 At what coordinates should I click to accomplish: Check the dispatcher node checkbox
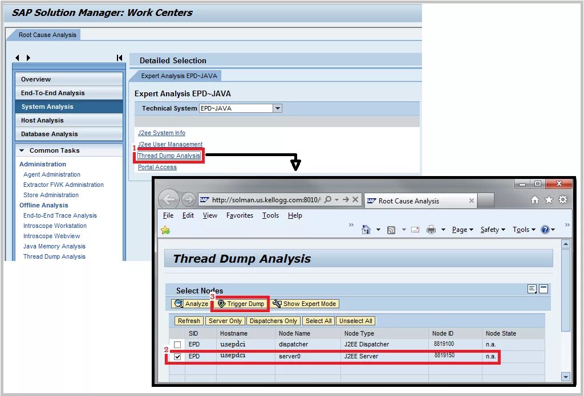coord(179,344)
